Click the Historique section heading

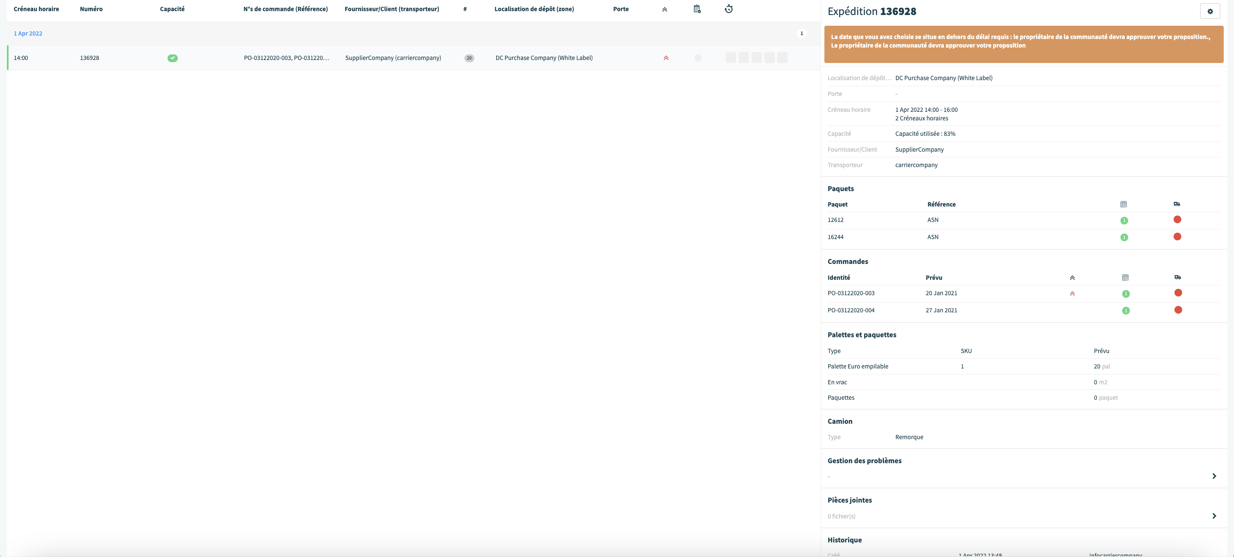coord(844,540)
